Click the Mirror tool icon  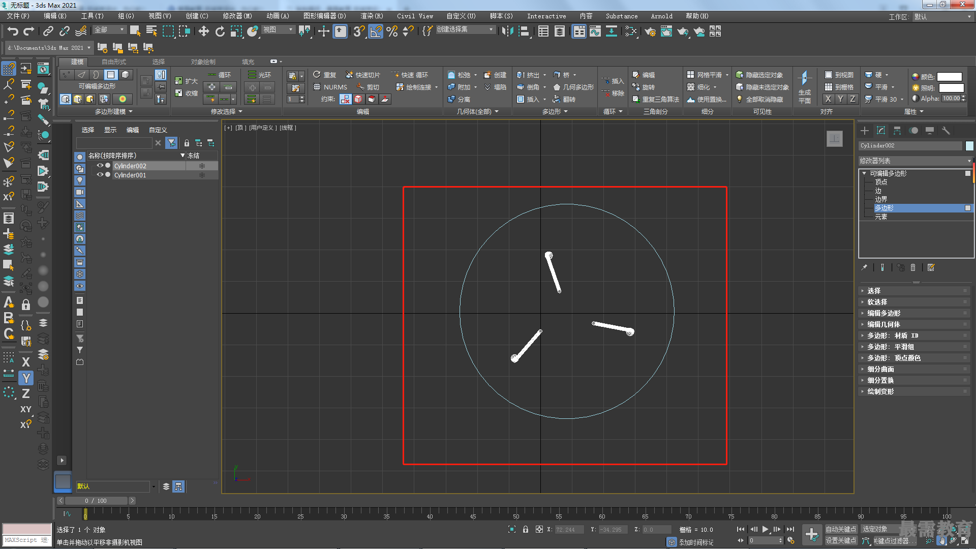(x=507, y=32)
